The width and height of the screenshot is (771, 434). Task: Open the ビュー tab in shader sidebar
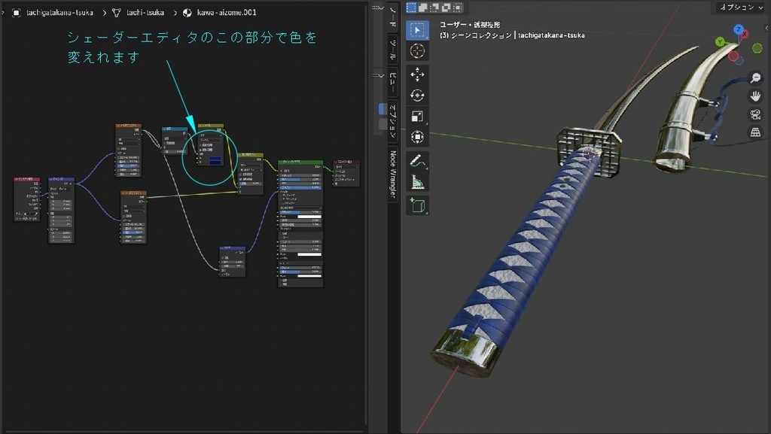coord(392,82)
